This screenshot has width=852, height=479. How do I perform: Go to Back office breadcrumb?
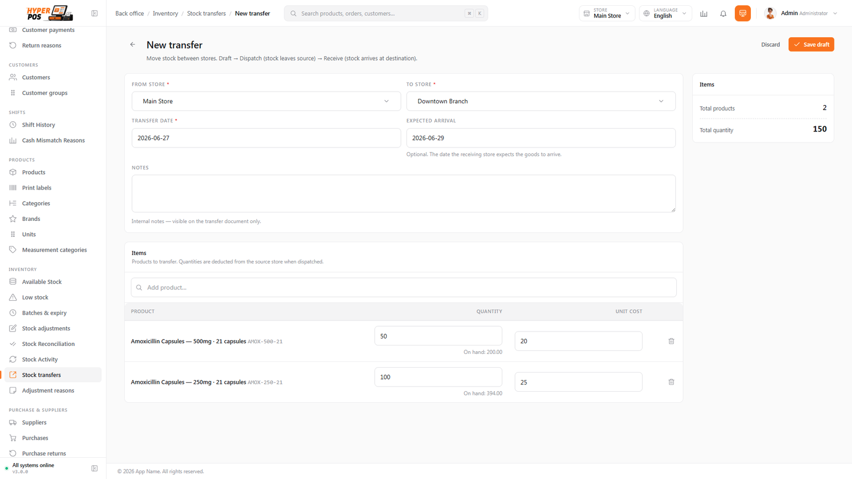tap(129, 13)
